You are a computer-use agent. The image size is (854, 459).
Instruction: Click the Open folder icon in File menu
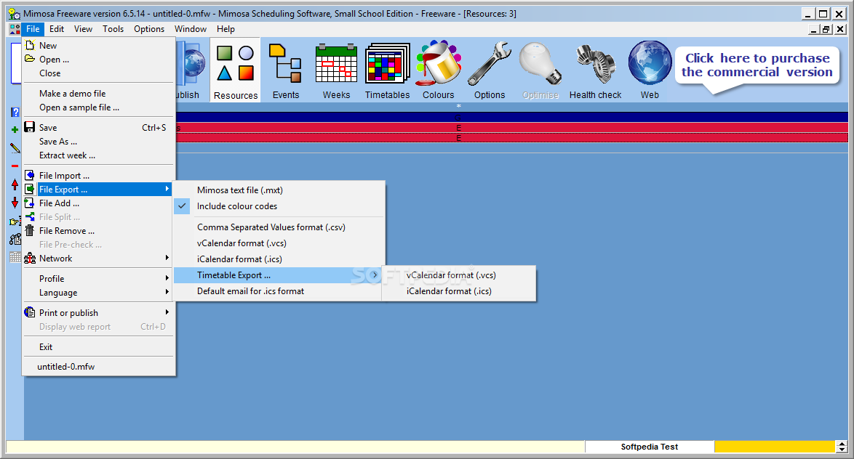[x=30, y=59]
